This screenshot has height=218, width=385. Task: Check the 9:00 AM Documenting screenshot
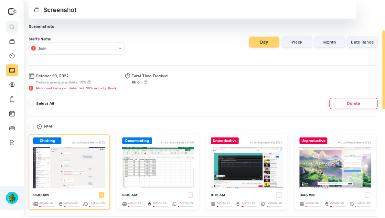coord(190,195)
